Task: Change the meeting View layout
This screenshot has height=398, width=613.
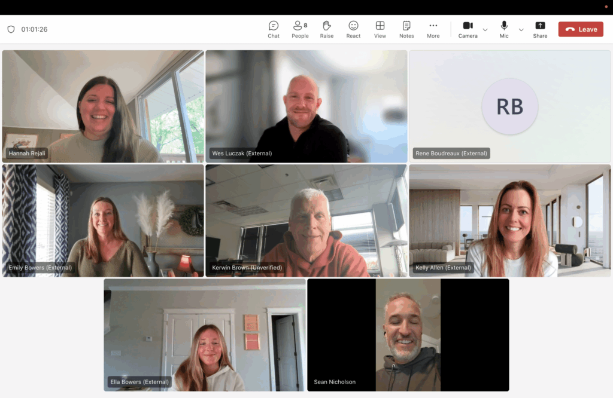Action: coord(380,29)
